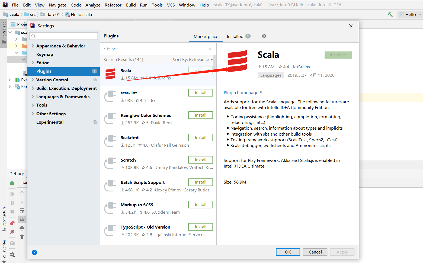Click Cancel in Settings dialog
The width and height of the screenshot is (423, 263).
(315, 252)
